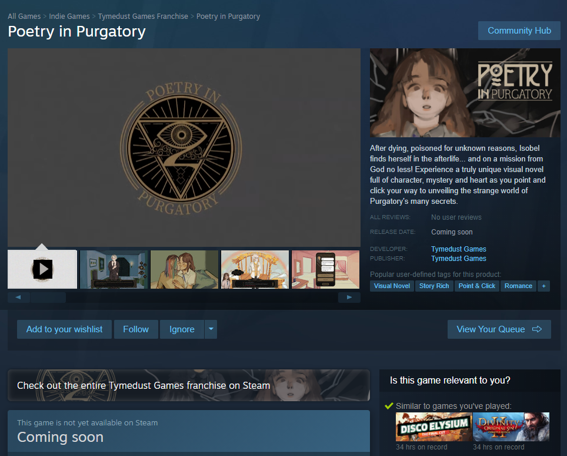Click the Disco Elysium game capsule
This screenshot has width=567, height=456.
tap(433, 427)
